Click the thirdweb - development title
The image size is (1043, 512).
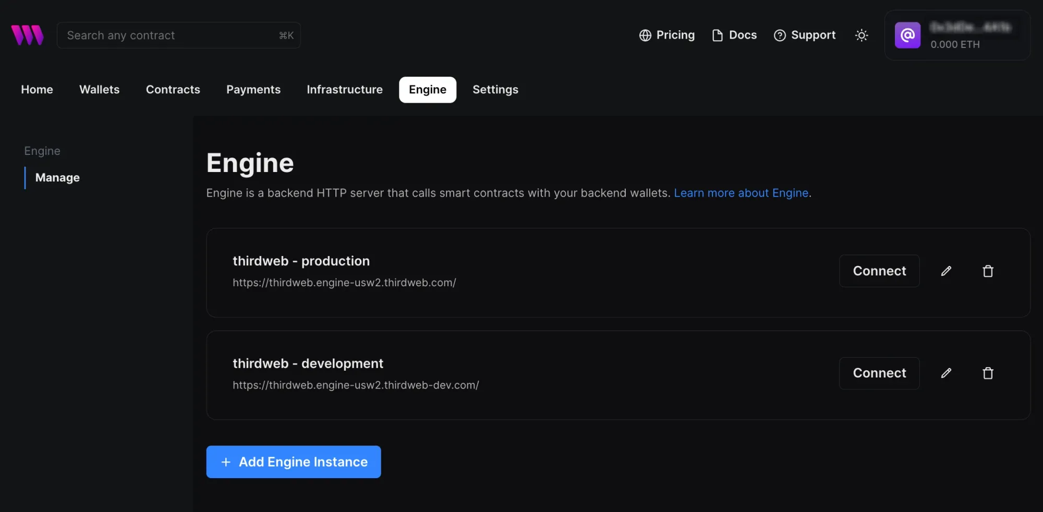308,363
